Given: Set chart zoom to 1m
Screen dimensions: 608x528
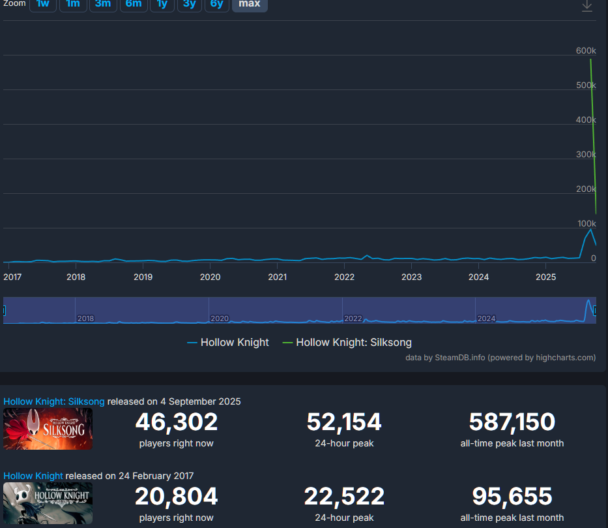Looking at the screenshot, I should (x=73, y=5).
